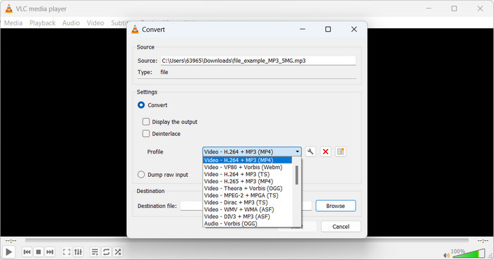Open the Video menu
Image resolution: width=494 pixels, height=260 pixels.
95,23
